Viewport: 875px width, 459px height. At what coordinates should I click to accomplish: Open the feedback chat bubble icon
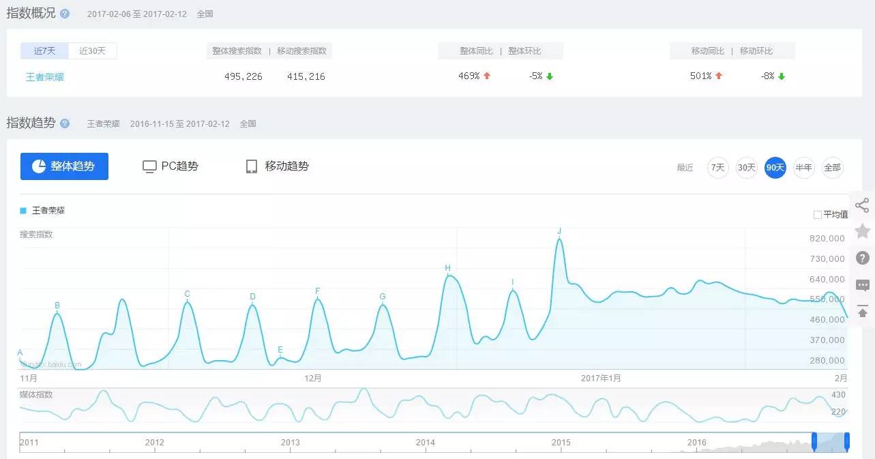tap(862, 285)
